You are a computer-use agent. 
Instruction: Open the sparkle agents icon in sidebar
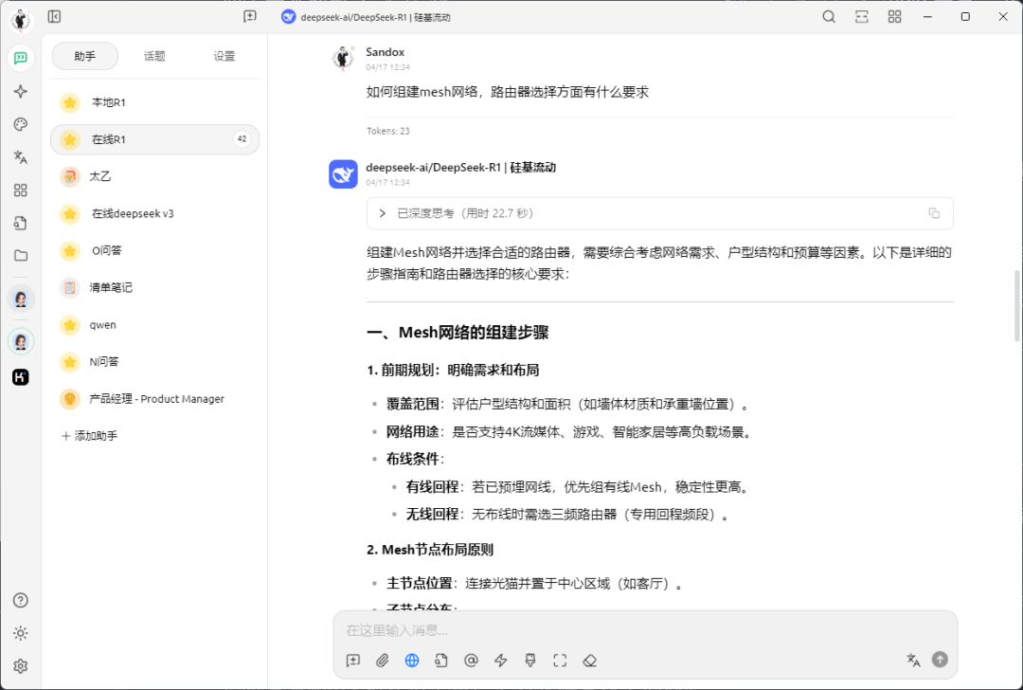21,91
